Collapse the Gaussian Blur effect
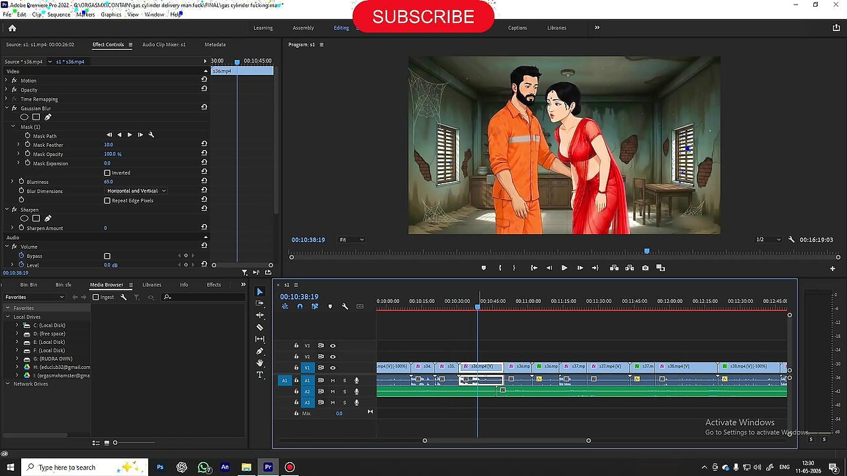Viewport: 847px width, 476px height. [x=6, y=108]
